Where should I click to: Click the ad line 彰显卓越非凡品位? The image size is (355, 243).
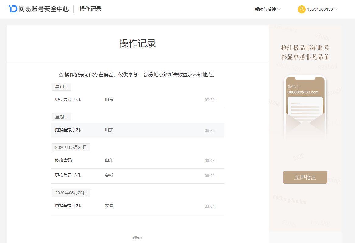(305, 57)
